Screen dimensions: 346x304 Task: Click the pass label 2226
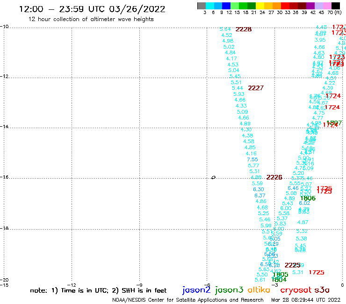click(x=274, y=177)
